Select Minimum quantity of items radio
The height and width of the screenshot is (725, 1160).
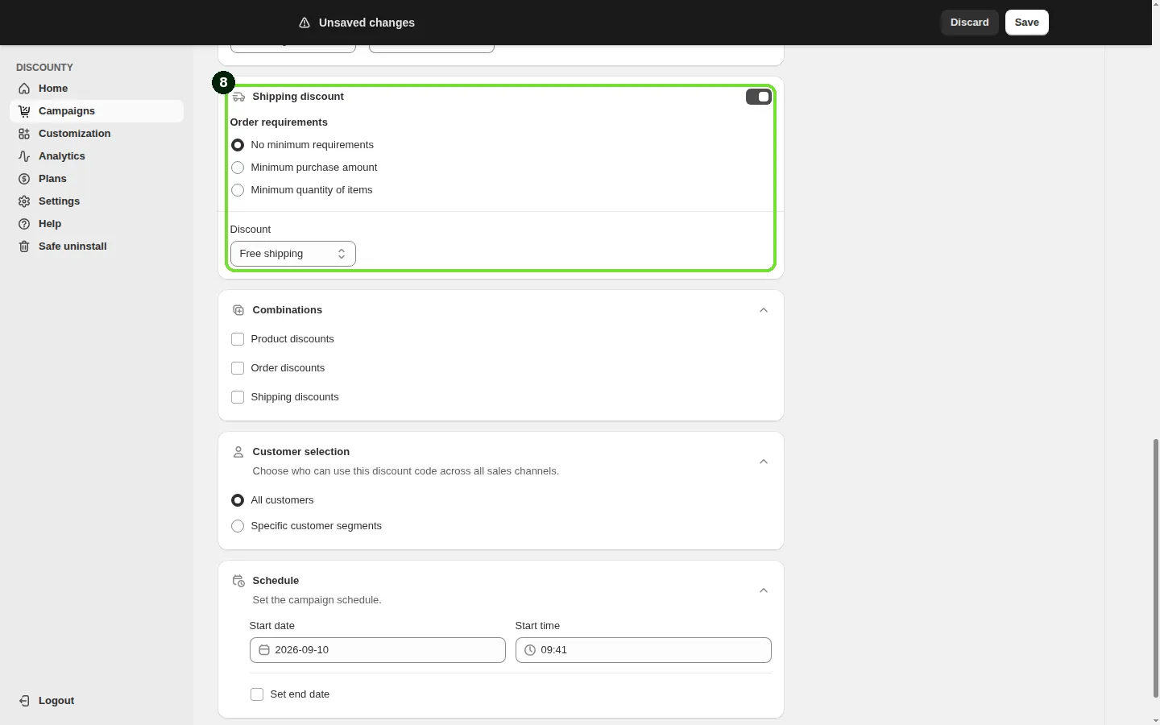pos(238,190)
